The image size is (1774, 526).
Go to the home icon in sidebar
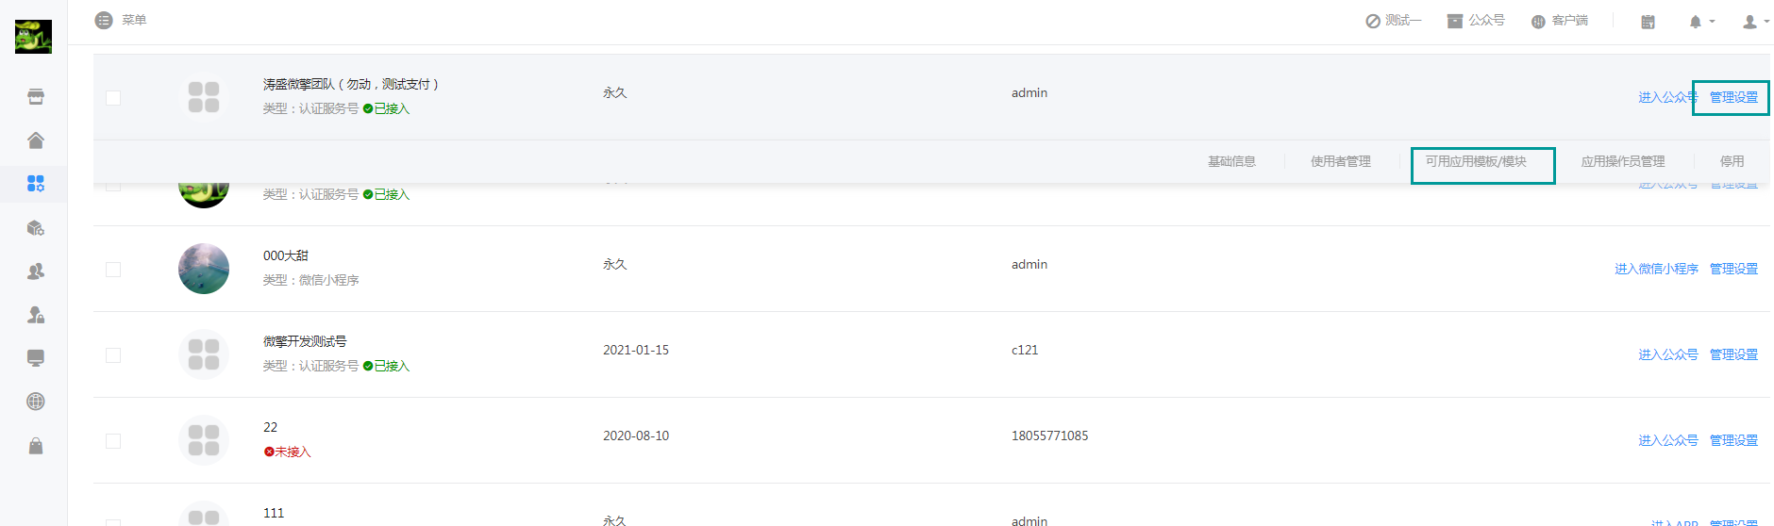point(36,140)
